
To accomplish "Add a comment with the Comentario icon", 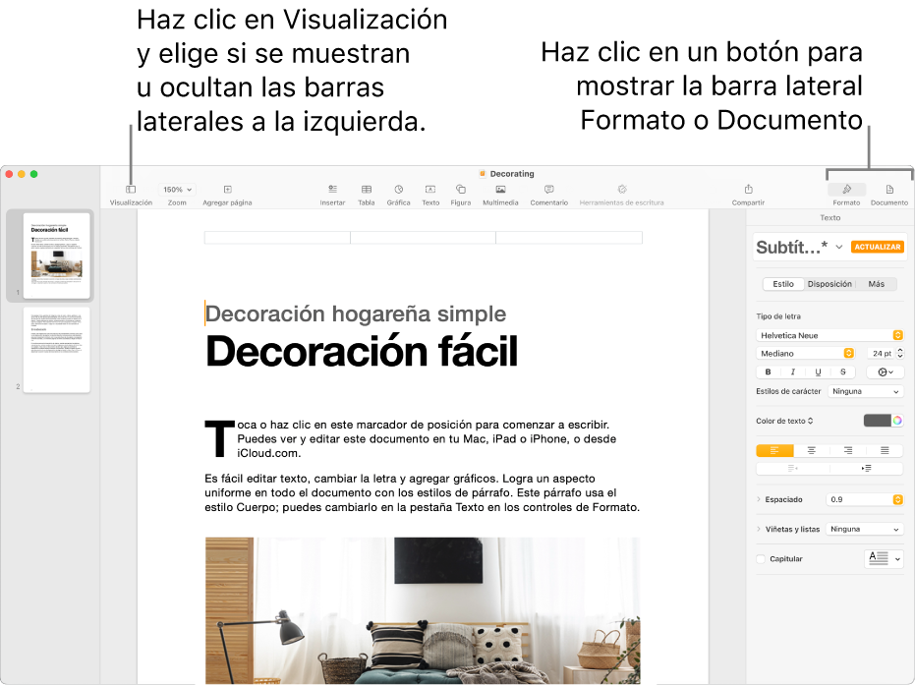I will tap(548, 189).
